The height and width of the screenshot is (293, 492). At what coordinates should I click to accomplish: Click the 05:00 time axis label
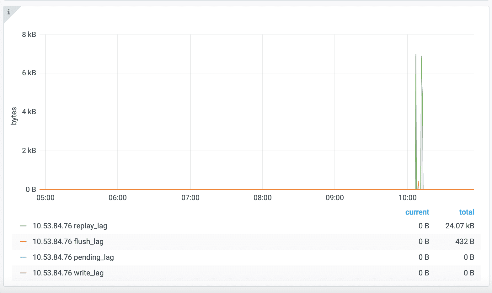45,198
